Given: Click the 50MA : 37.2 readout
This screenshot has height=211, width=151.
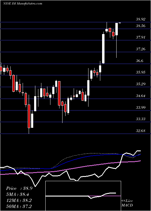Looking at the screenshot, I should coord(19,206).
